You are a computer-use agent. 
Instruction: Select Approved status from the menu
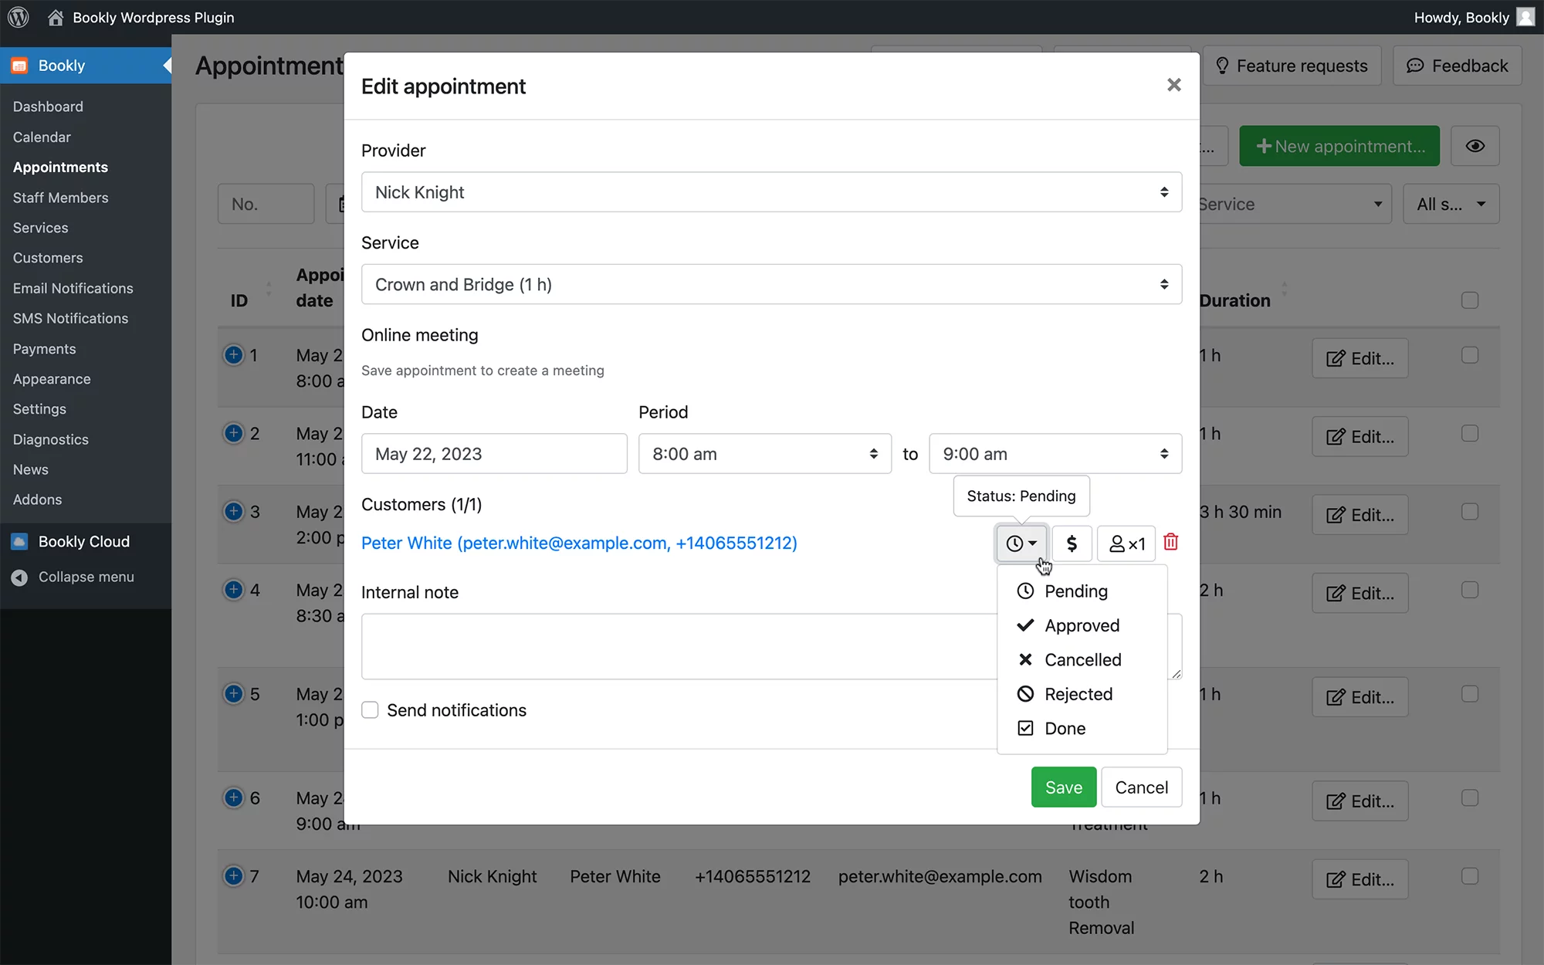pyautogui.click(x=1082, y=625)
